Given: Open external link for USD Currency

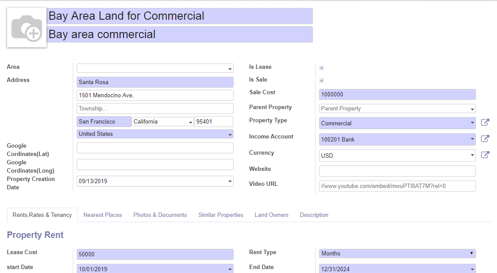Looking at the screenshot, I should click(485, 155).
